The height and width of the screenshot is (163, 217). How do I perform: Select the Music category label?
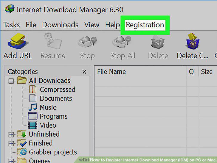(48, 107)
